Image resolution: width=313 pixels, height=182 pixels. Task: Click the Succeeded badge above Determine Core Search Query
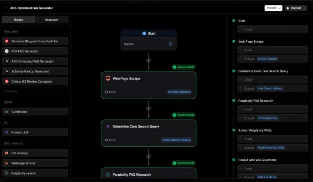pyautogui.click(x=183, y=115)
